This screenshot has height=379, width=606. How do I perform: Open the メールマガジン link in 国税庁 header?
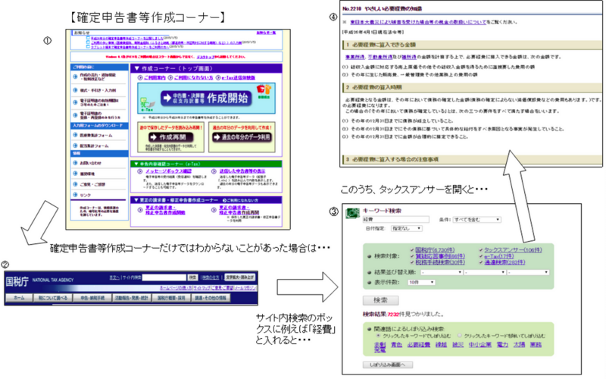point(245,288)
